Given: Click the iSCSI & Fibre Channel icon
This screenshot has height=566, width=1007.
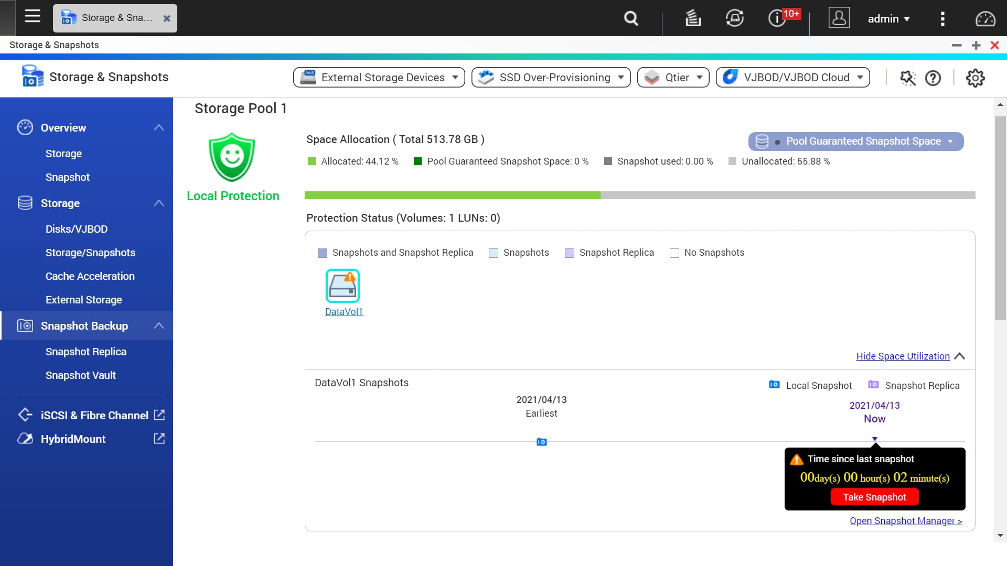Looking at the screenshot, I should pyautogui.click(x=25, y=416).
